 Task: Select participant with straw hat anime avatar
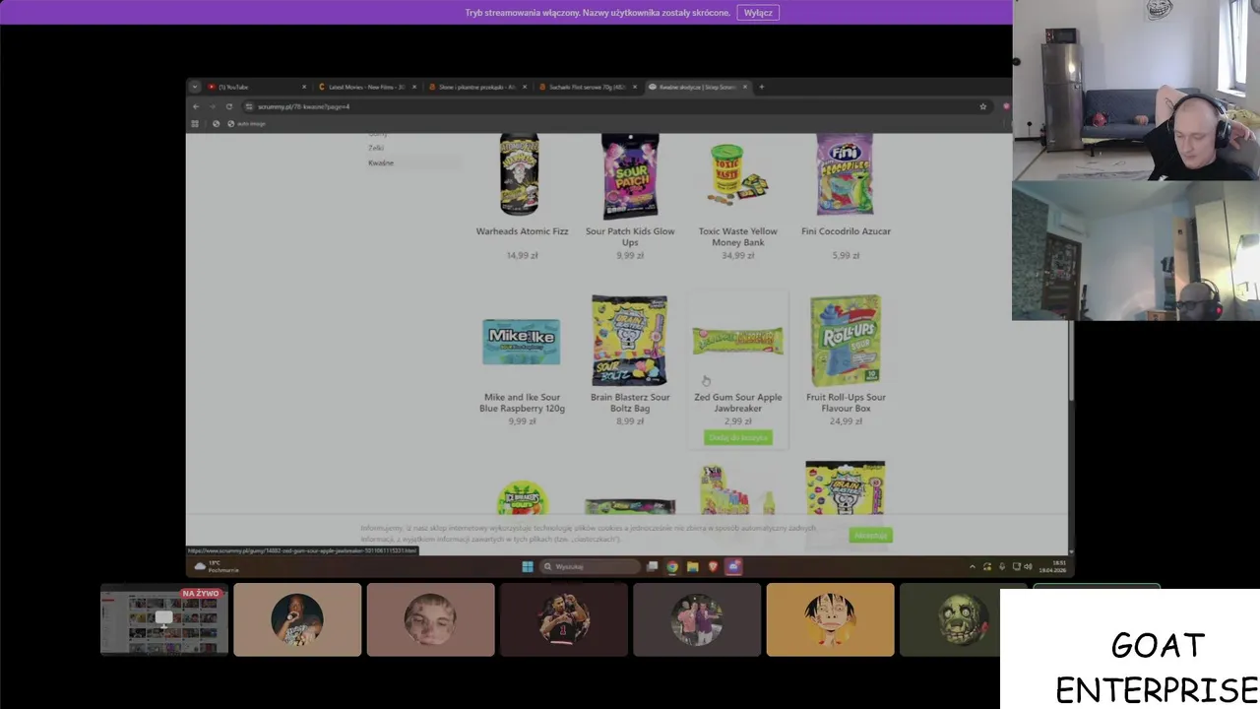pyautogui.click(x=830, y=619)
